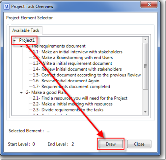This screenshot has width=166, height=160.
Task: Click the Draw button
Action: pyautogui.click(x=111, y=144)
